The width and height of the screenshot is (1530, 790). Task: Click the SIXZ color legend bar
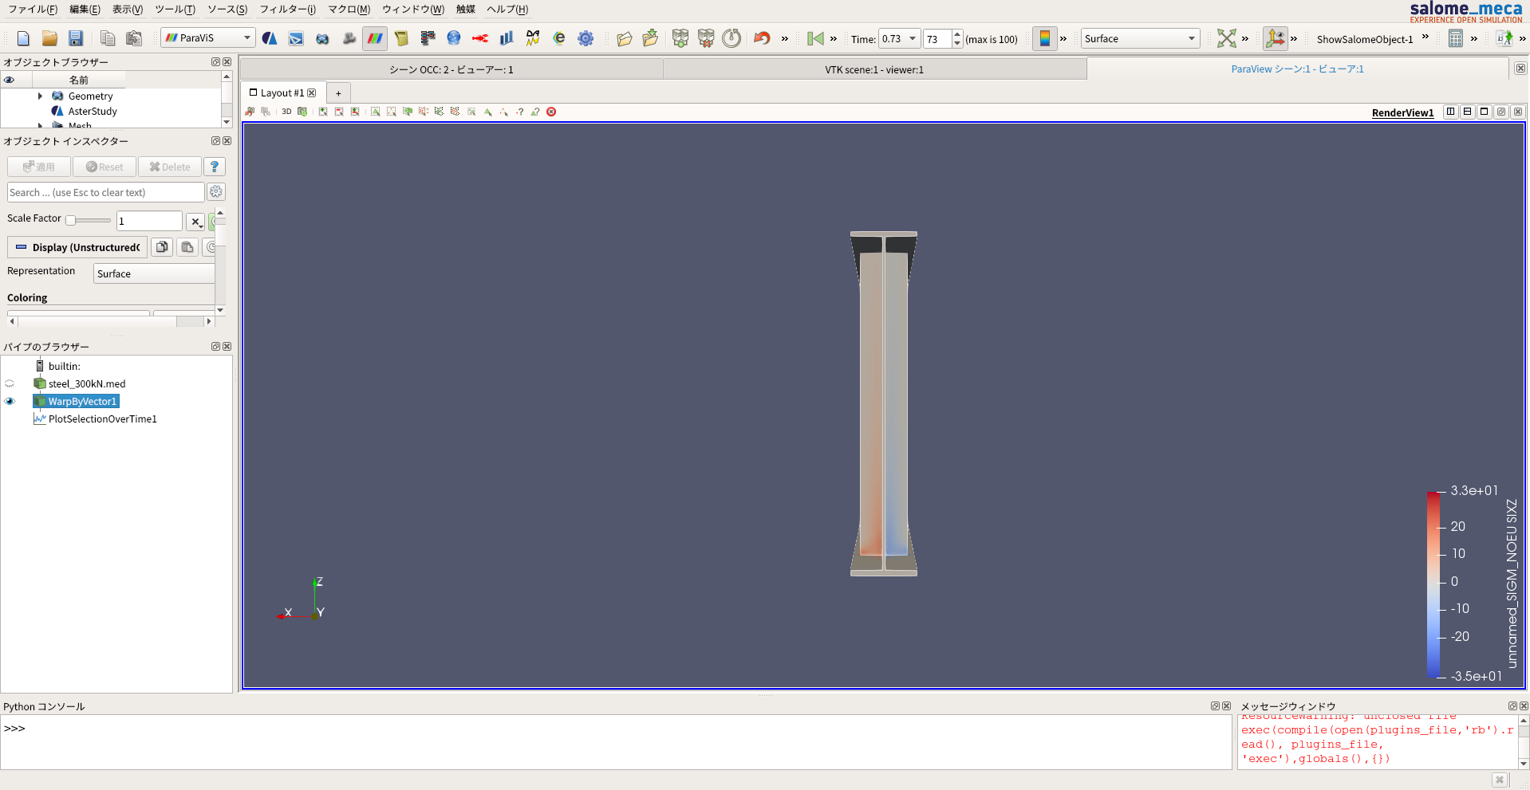1434,584
